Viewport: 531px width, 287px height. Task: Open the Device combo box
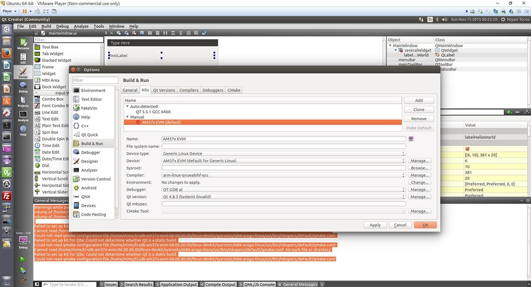tap(284, 161)
